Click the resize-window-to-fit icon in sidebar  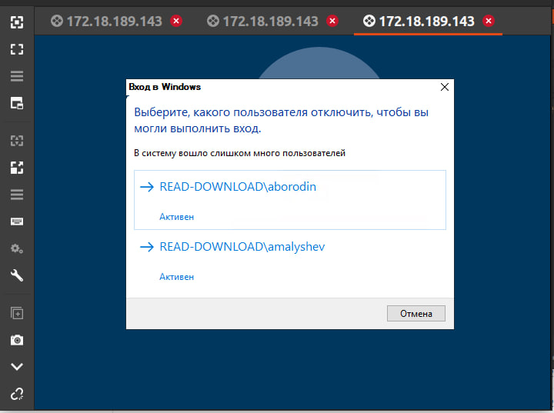[x=17, y=22]
